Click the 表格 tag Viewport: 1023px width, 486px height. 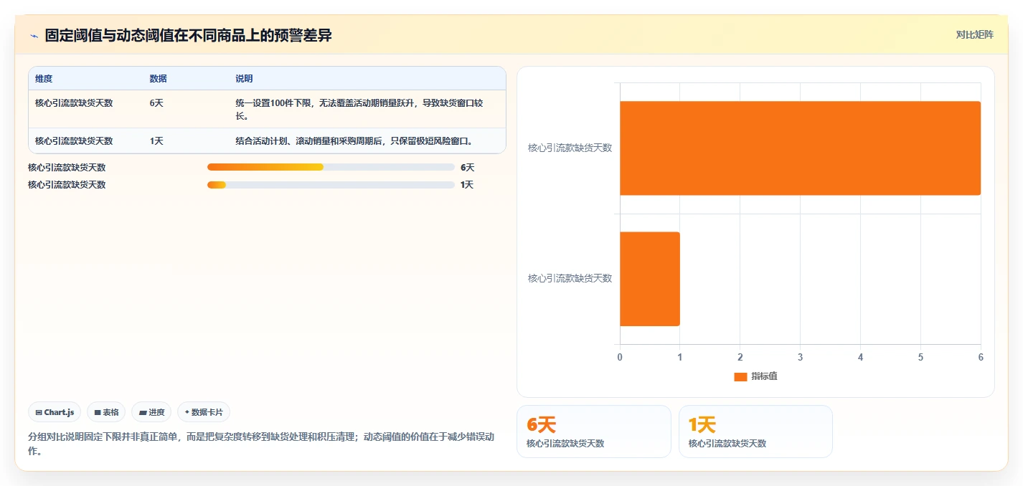[x=106, y=412]
